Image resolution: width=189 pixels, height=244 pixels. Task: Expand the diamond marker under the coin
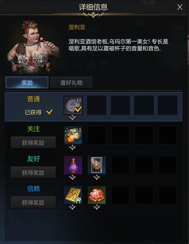[x=73, y=118]
